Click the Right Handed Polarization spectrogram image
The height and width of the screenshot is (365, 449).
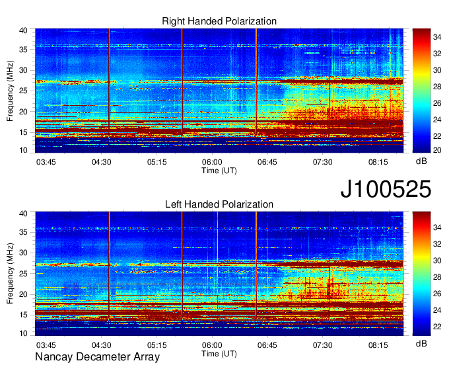coord(219,91)
